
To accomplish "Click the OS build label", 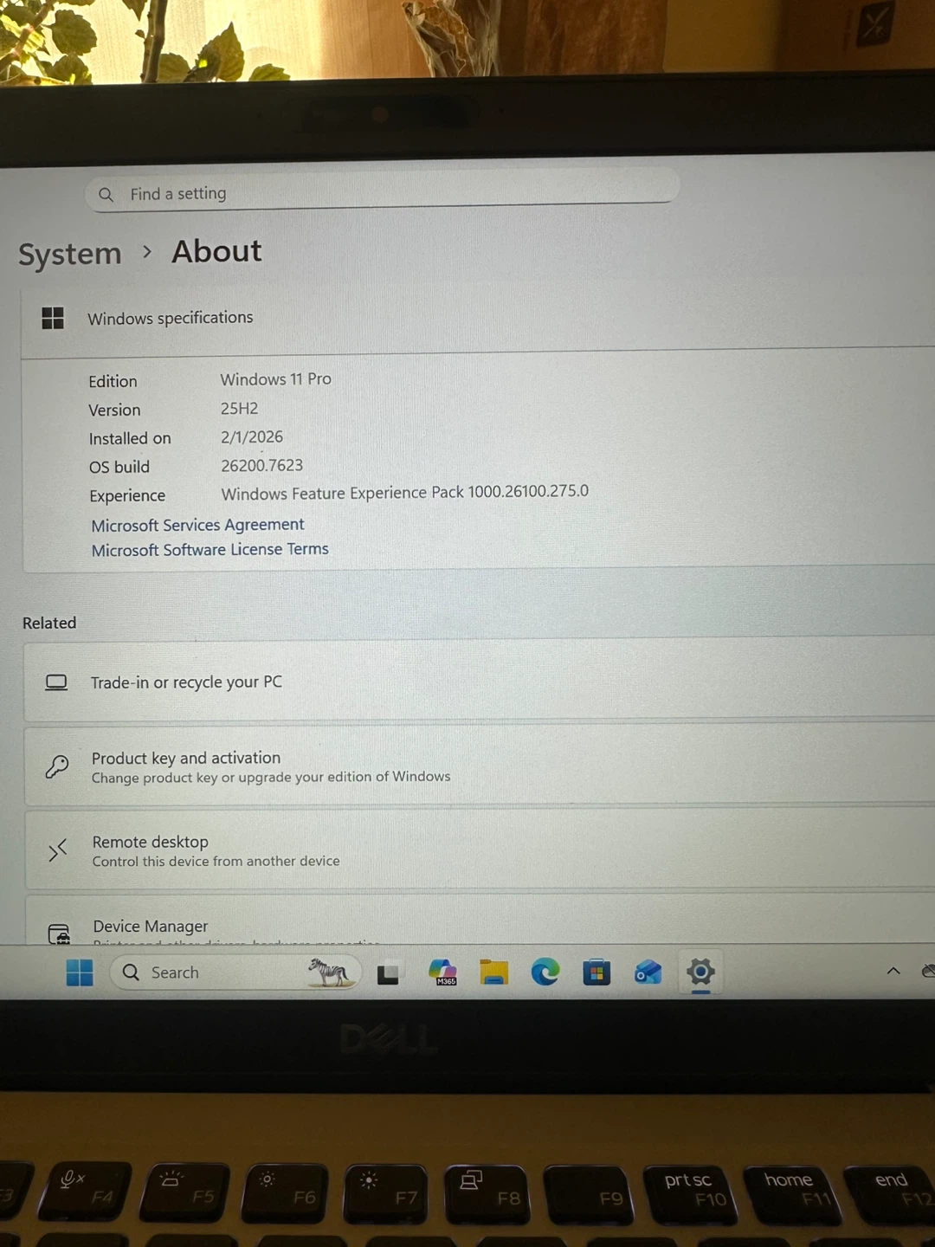I will click(x=119, y=467).
